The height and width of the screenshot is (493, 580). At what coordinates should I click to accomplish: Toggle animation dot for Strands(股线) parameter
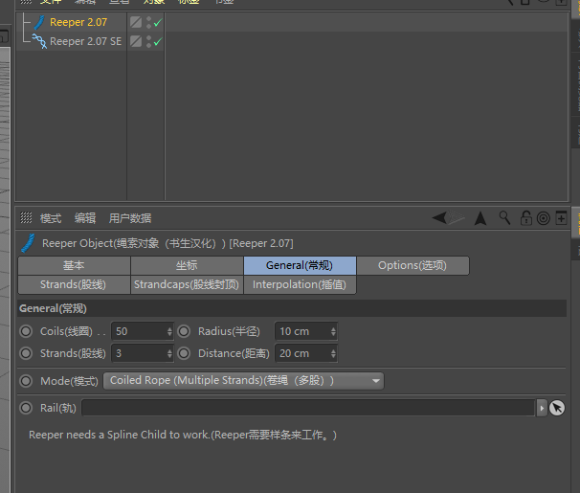(x=26, y=353)
